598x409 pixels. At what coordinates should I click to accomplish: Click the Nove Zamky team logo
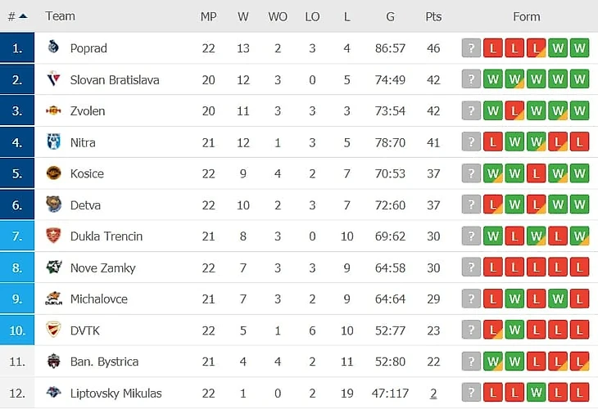click(54, 267)
